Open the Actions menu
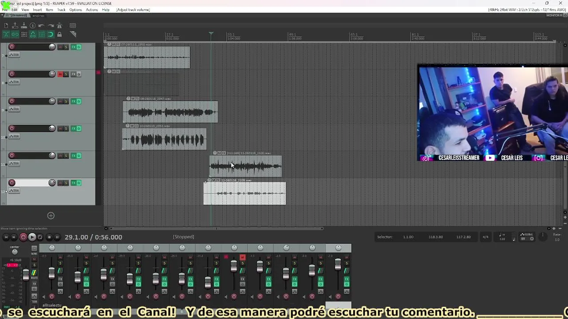 [92, 10]
